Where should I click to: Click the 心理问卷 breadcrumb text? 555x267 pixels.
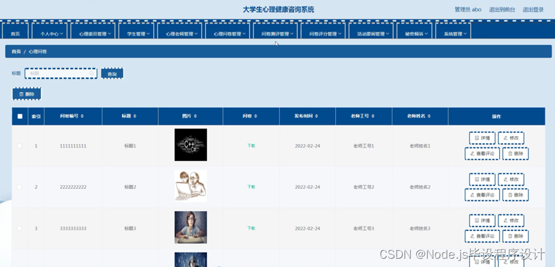tap(38, 51)
